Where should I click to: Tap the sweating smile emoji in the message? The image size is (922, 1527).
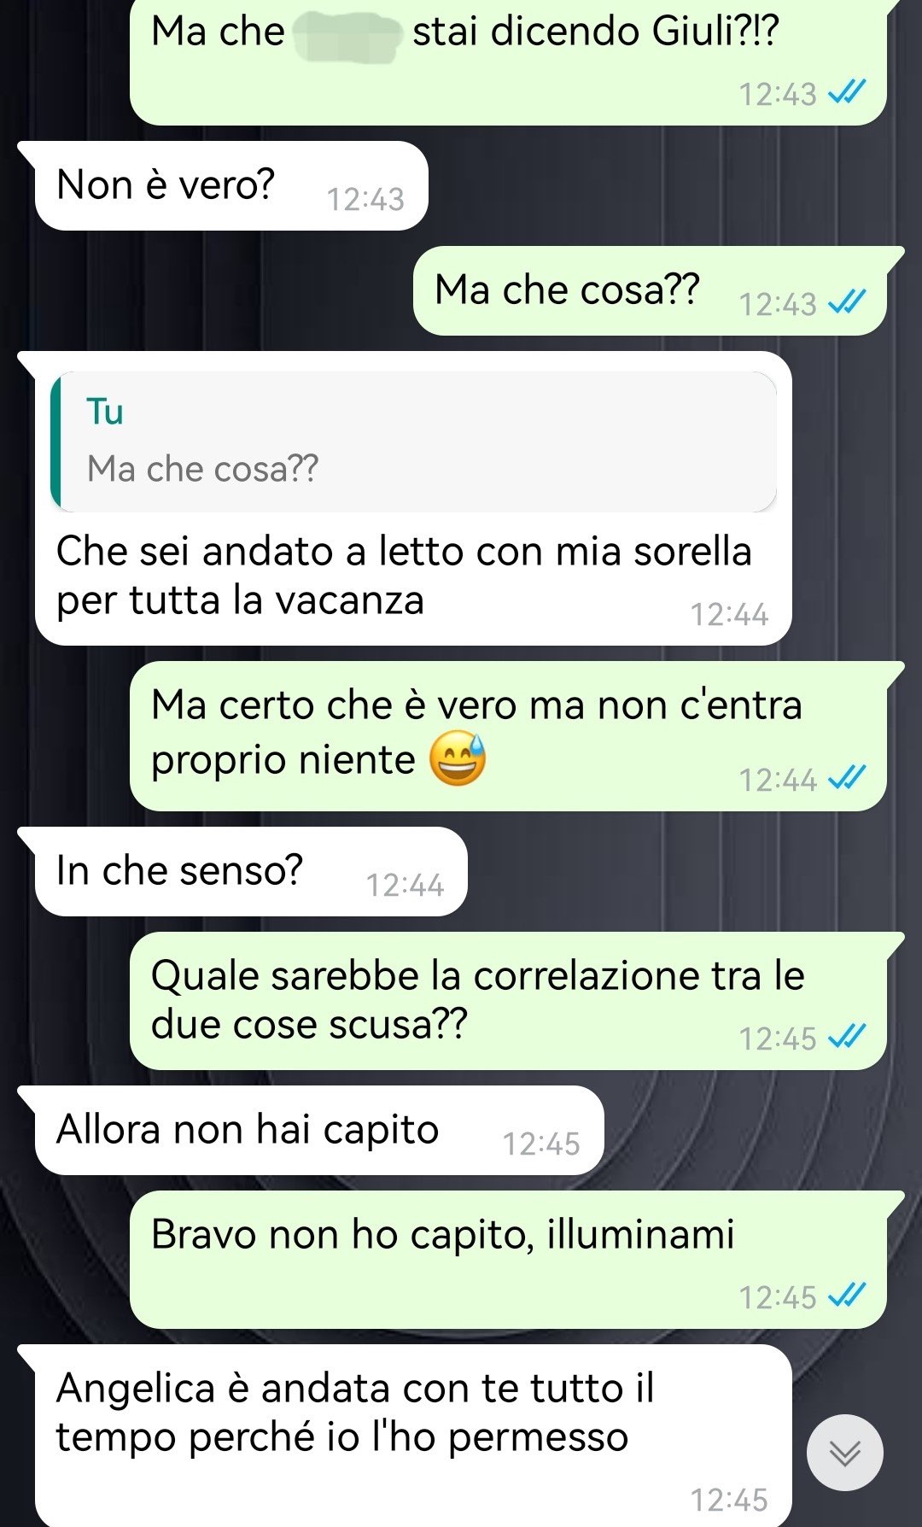(x=458, y=758)
